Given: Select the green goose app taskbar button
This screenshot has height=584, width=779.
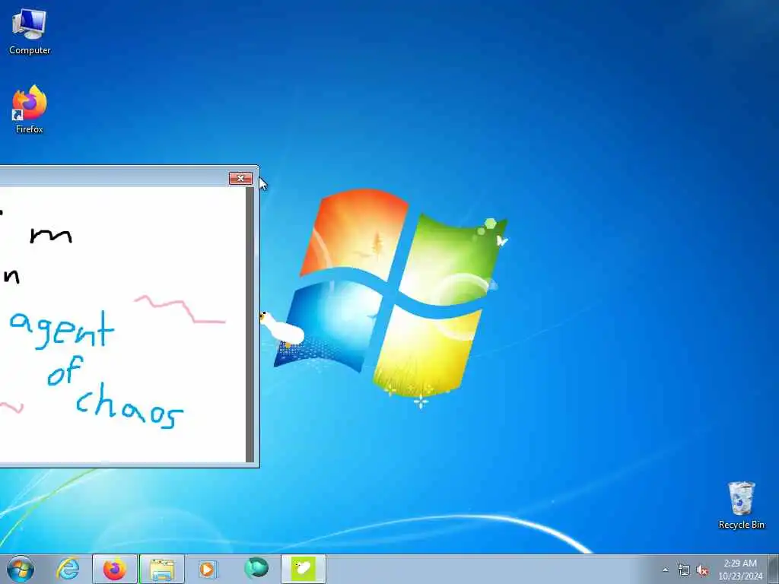Looking at the screenshot, I should 303,569.
